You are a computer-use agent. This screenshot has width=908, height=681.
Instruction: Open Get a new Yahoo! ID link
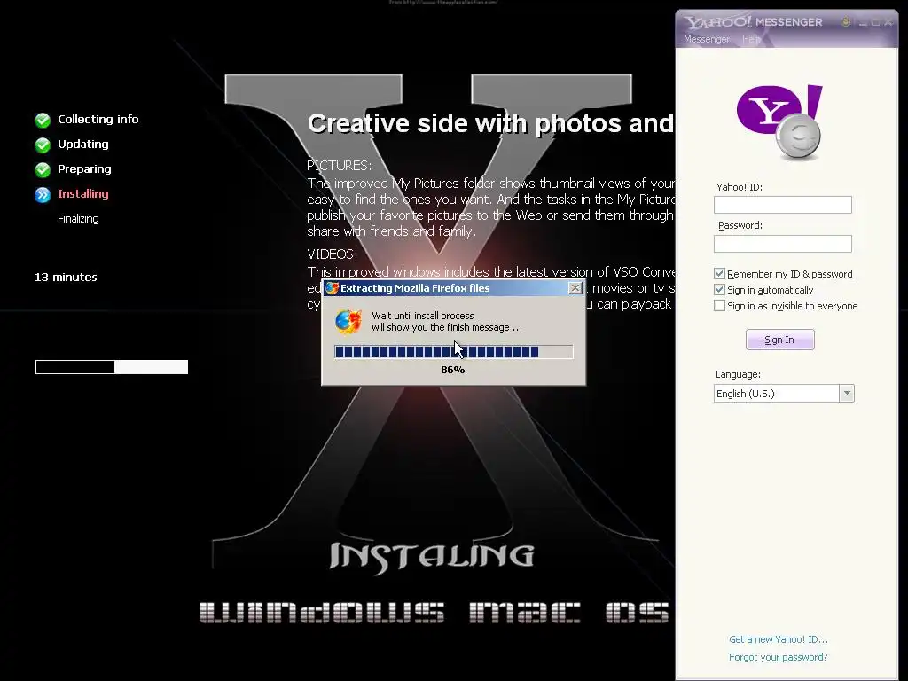tap(779, 639)
